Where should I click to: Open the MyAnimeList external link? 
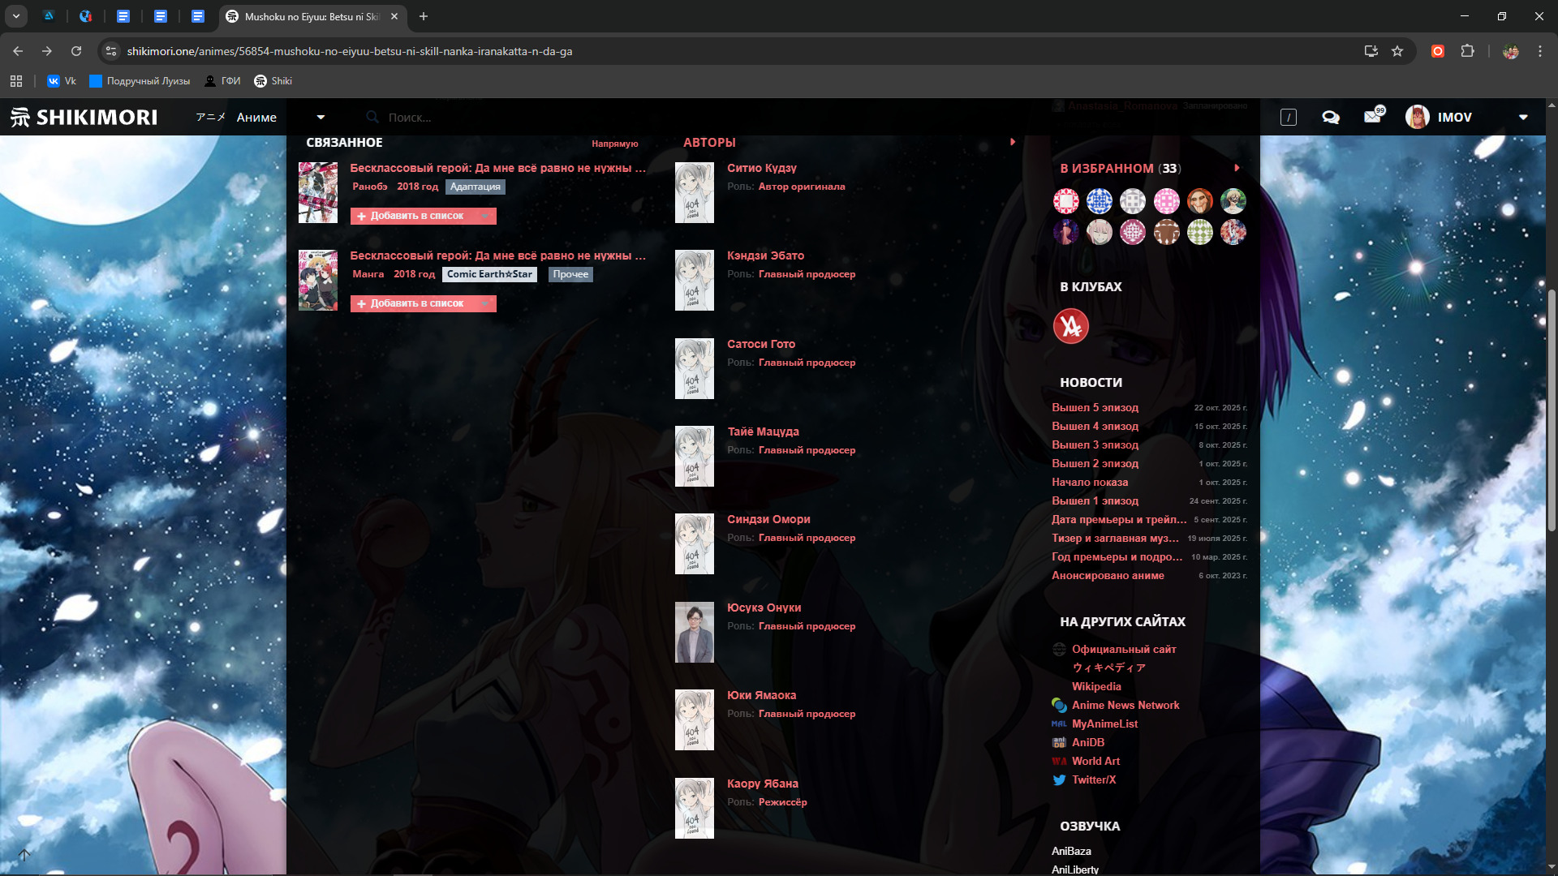[1104, 724]
